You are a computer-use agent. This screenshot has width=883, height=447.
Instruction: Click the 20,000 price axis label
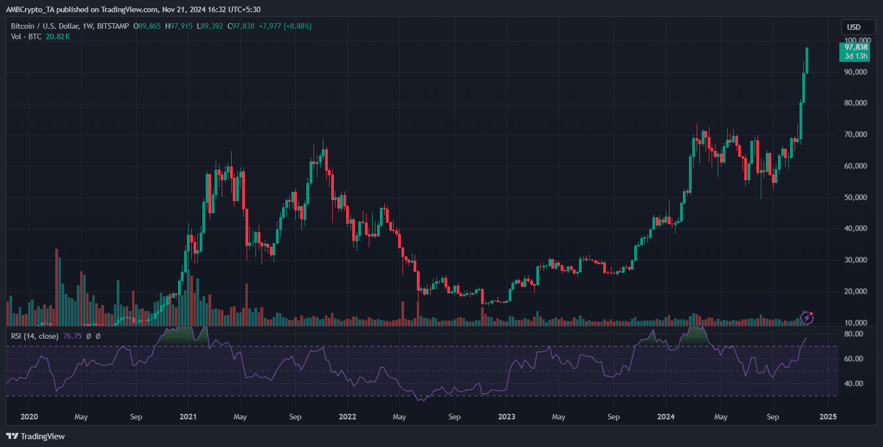(x=855, y=291)
